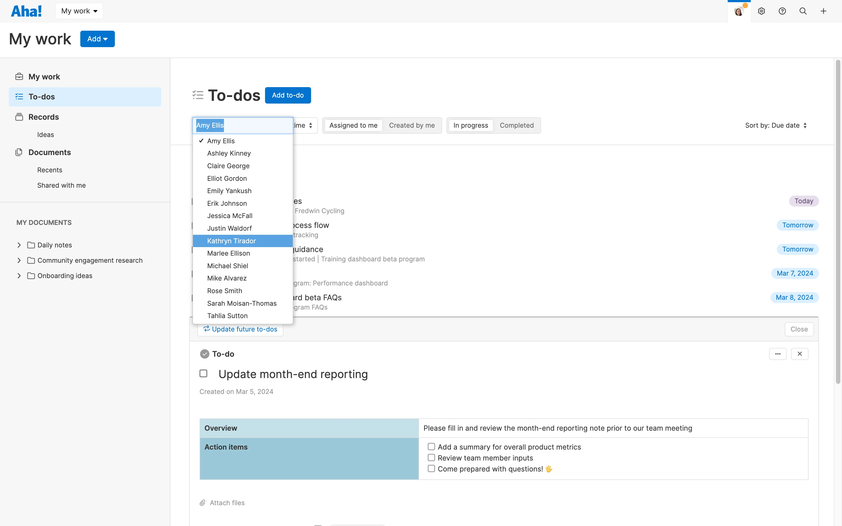Image resolution: width=842 pixels, height=526 pixels.
Task: Open the to-do more options ellipsis
Action: [778, 354]
